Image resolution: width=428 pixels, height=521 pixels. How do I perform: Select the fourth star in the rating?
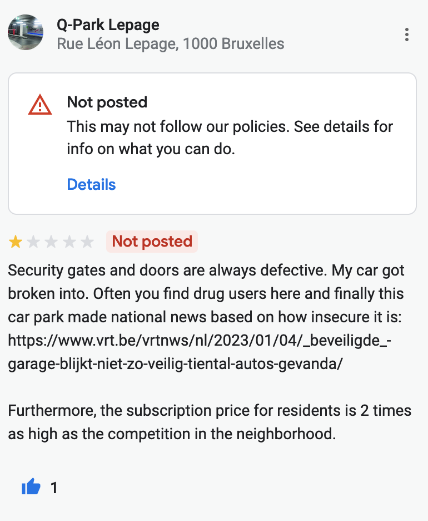(x=69, y=242)
